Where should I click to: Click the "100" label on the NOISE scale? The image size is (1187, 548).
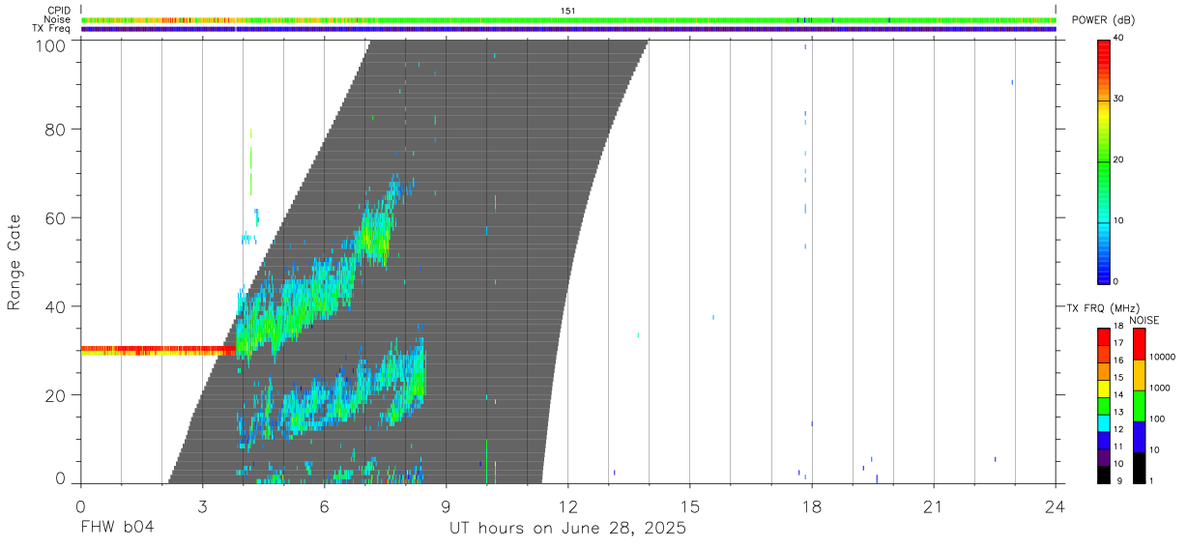point(1159,419)
